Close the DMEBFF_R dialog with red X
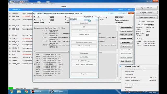The height and width of the screenshot is (94, 167). click(x=131, y=13)
